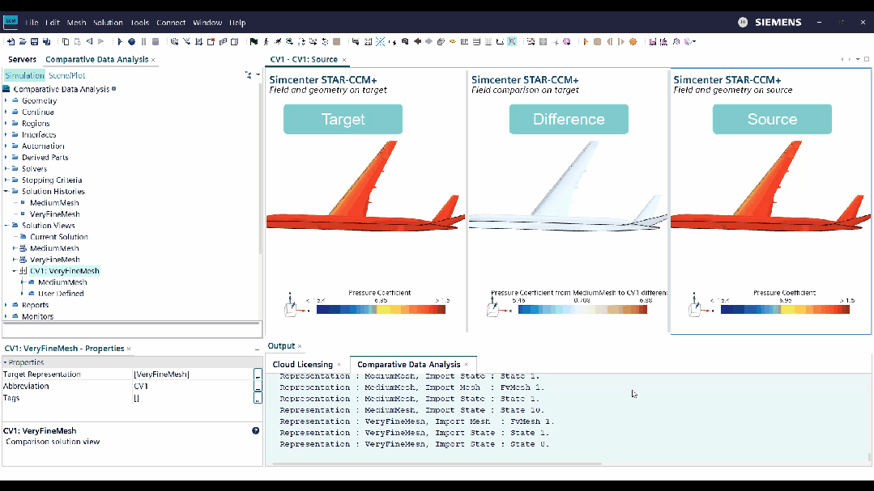The image size is (874, 491).
Task: Click the open folder Load Simulation icon
Action: tap(23, 42)
